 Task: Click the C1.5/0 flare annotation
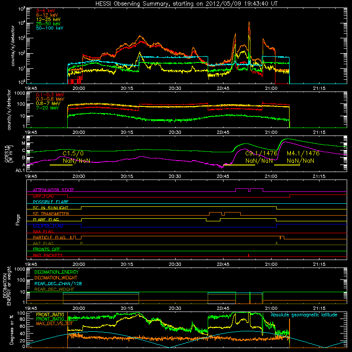73,153
